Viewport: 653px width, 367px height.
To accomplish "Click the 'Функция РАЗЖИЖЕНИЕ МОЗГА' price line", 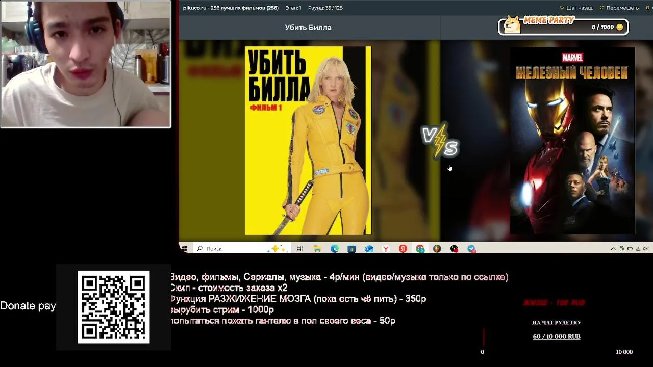I will [x=298, y=299].
